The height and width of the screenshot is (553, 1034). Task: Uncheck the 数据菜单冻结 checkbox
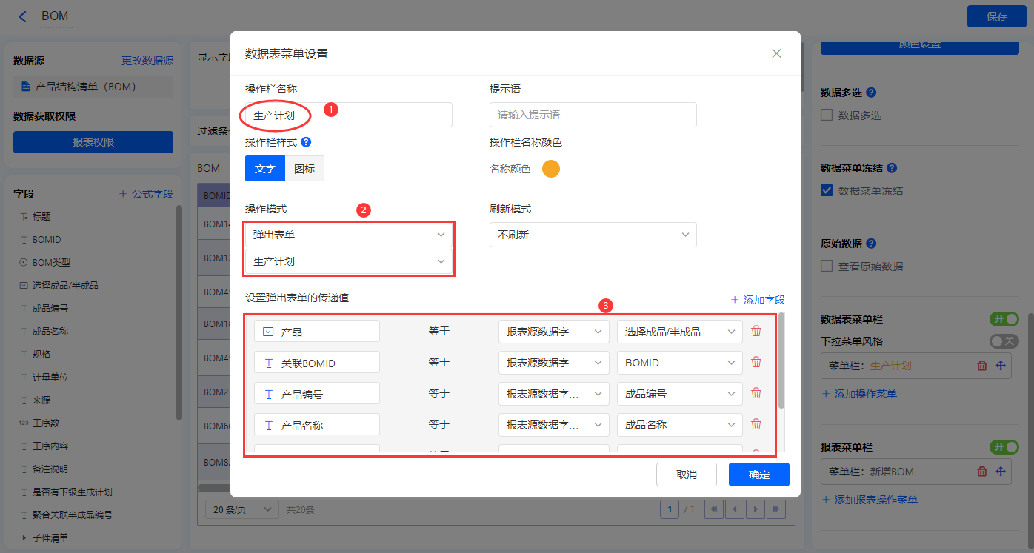827,191
